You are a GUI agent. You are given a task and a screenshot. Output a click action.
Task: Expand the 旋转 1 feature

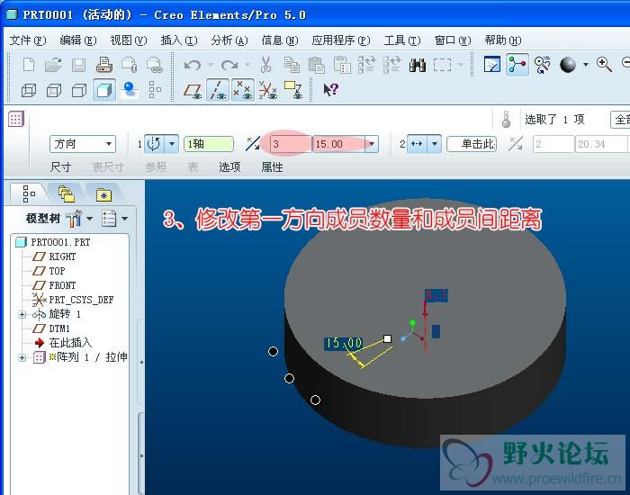tap(22, 315)
